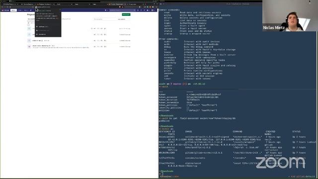This screenshot has width=318, height=179.
Task: Click the 'read' command in vault help
Action: [167, 12]
